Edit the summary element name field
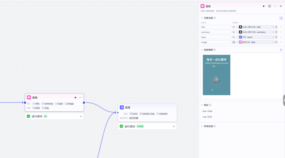Image resolution: width=285 pixels, height=158 pixels. (216, 32)
